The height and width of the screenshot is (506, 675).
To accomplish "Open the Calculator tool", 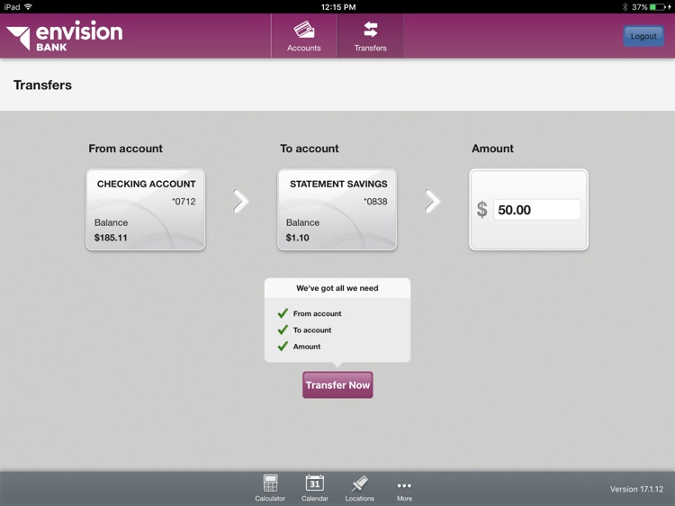I will 270,488.
